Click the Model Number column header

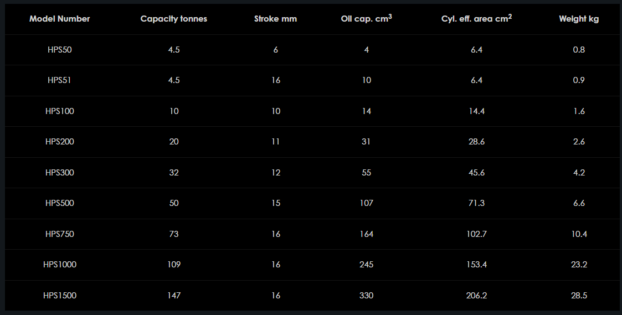(x=60, y=19)
